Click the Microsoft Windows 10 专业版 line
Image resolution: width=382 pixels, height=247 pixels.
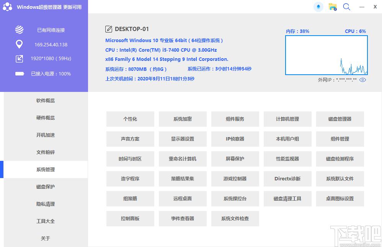(x=164, y=41)
